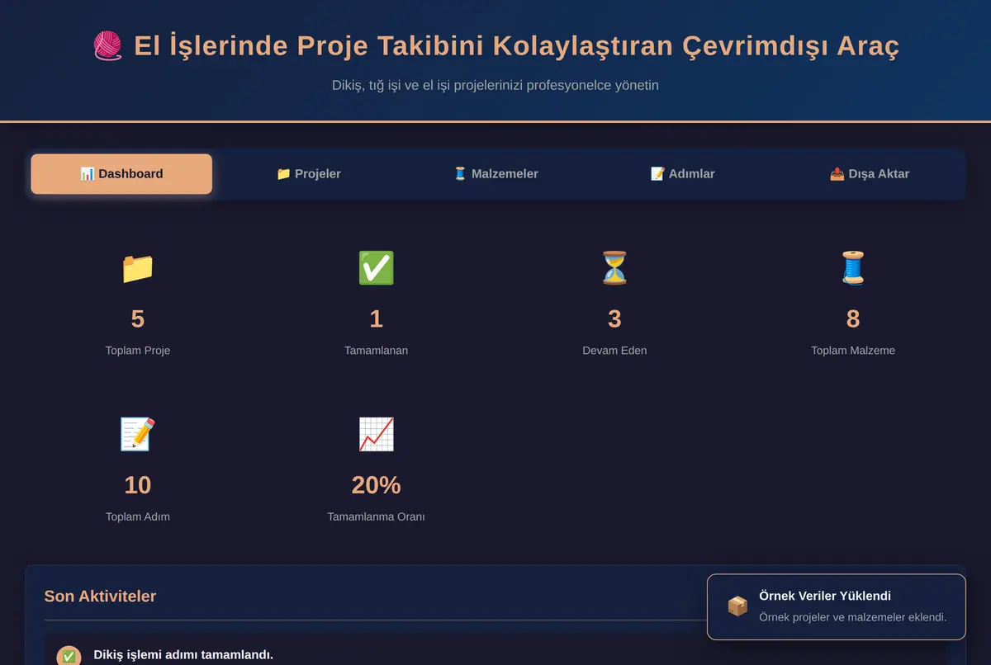Click the chart icon above Tamamlanma Oranı
Viewport: 991px width, 665px height.
(x=376, y=434)
